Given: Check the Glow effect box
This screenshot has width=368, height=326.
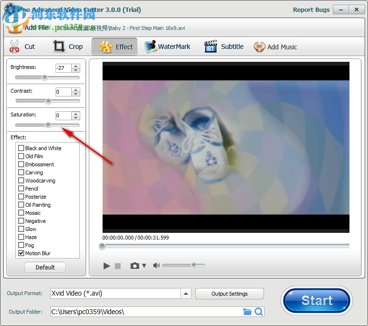Looking at the screenshot, I should coord(21,229).
